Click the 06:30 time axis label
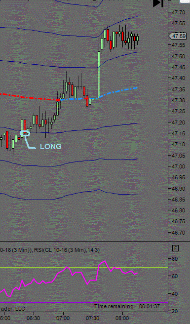 [33, 318]
